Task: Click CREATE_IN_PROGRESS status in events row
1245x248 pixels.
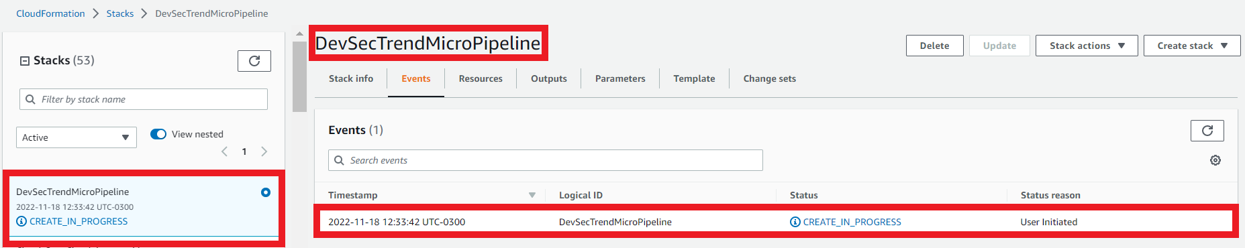Action: pyautogui.click(x=852, y=222)
